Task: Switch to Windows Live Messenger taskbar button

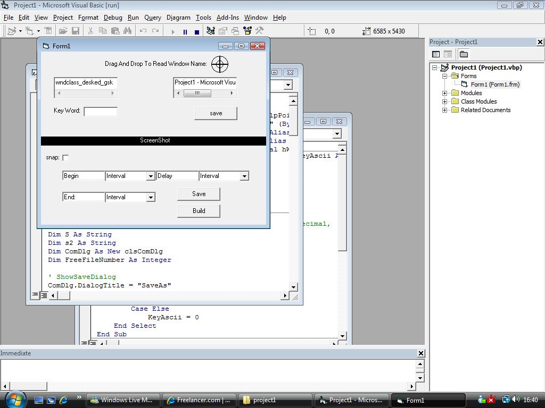Action: tap(123, 400)
